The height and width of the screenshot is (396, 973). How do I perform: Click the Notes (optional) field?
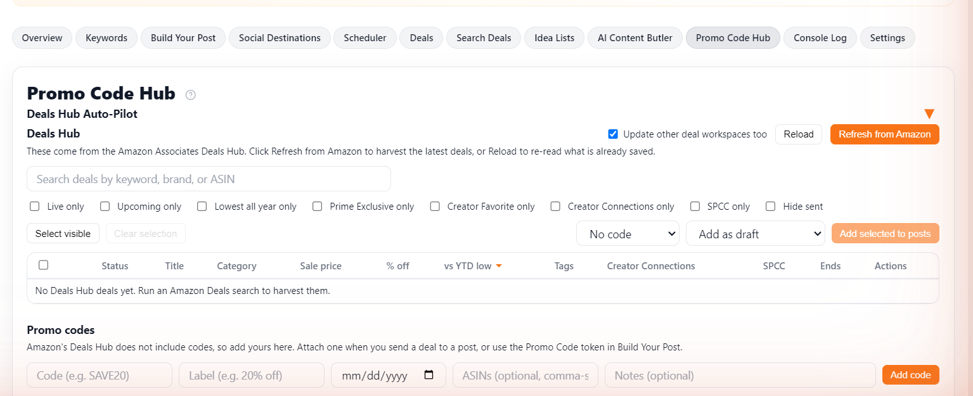coord(740,375)
